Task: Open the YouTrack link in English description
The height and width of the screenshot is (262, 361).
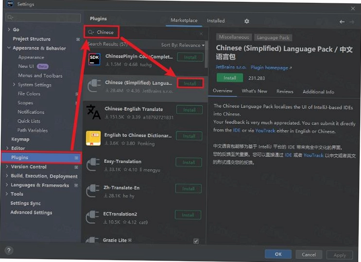Action: pyautogui.click(x=265, y=131)
